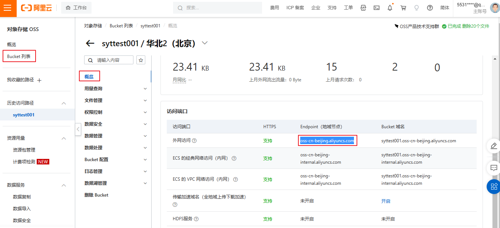Collapse the 数据服务 section
This screenshot has height=228, width=500.
pos(64,185)
